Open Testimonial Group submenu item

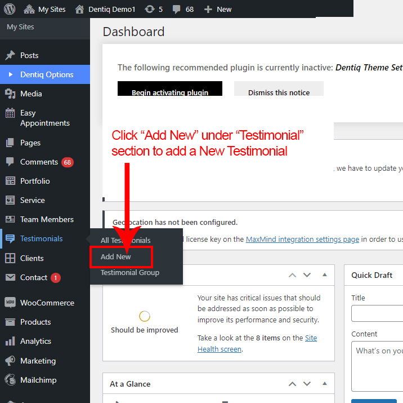click(x=129, y=272)
